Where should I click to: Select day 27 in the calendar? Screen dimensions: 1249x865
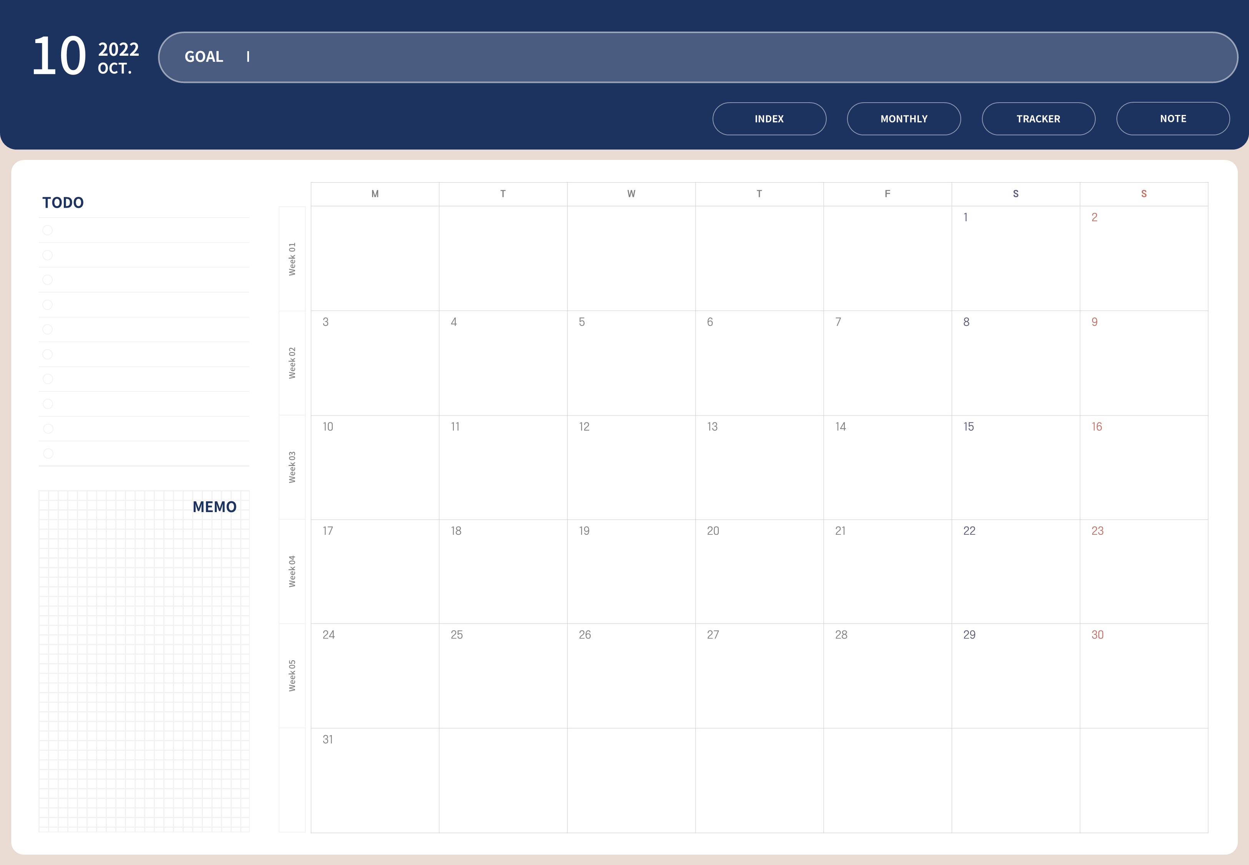(x=759, y=676)
